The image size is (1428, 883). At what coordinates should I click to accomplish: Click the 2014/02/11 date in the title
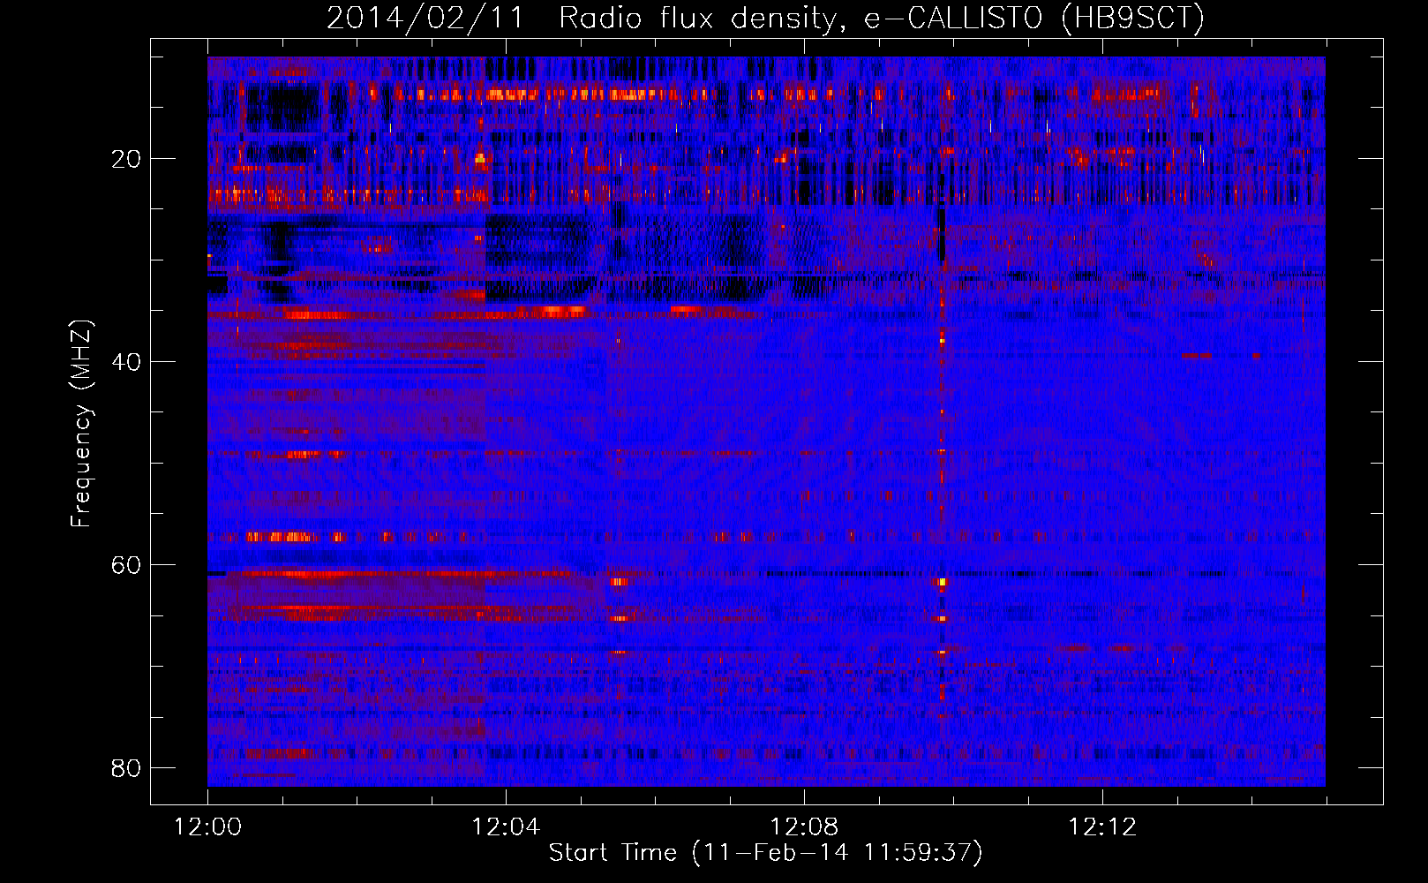click(425, 19)
